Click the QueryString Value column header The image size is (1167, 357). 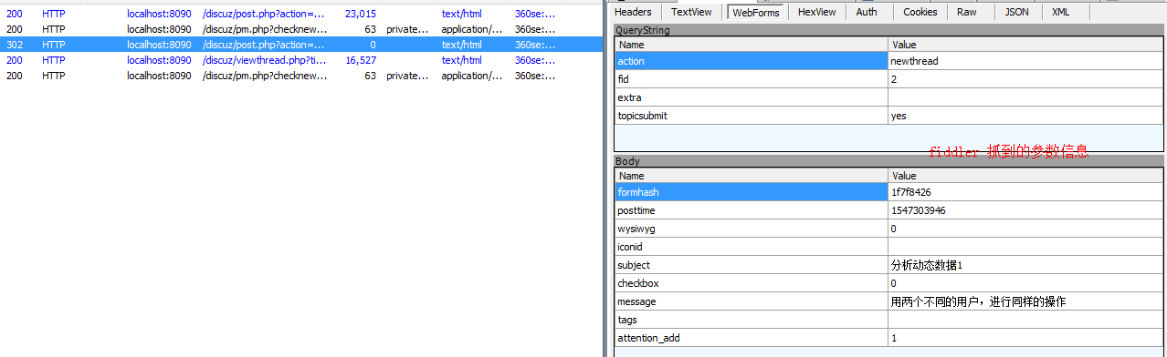click(1026, 44)
